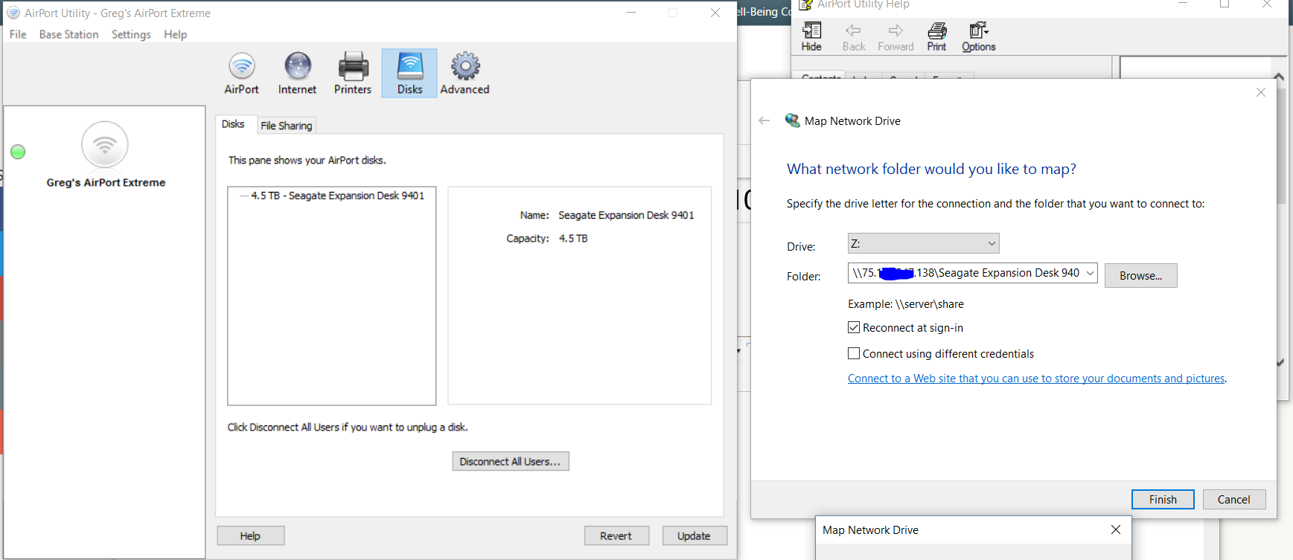Image resolution: width=1293 pixels, height=560 pixels.
Task: Open the Advanced gear icon
Action: click(464, 73)
